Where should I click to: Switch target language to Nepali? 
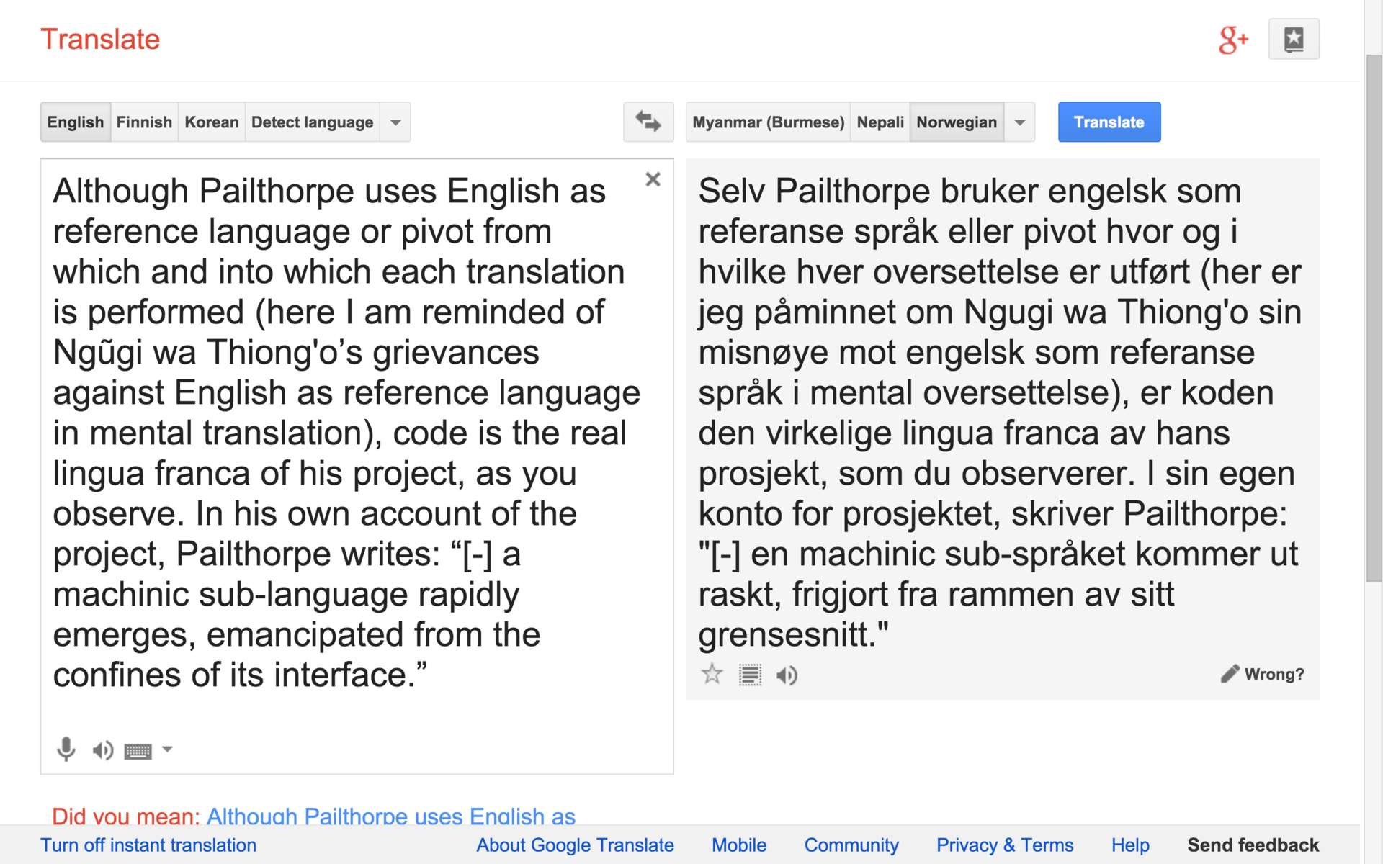point(880,122)
